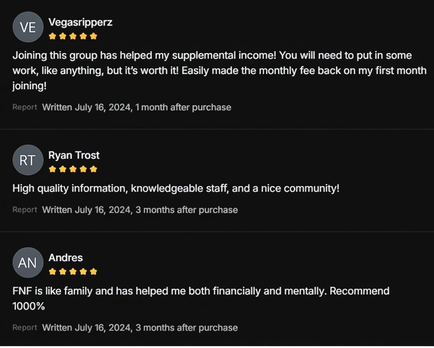This screenshot has height=348, width=434.
Task: Open the Vegasripperz username
Action: click(80, 22)
